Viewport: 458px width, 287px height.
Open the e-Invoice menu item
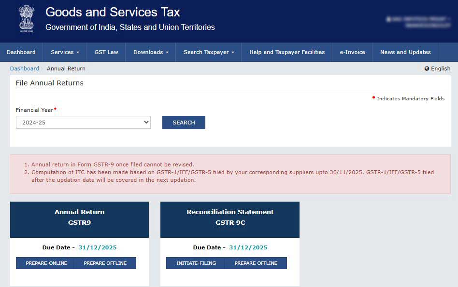pos(352,52)
